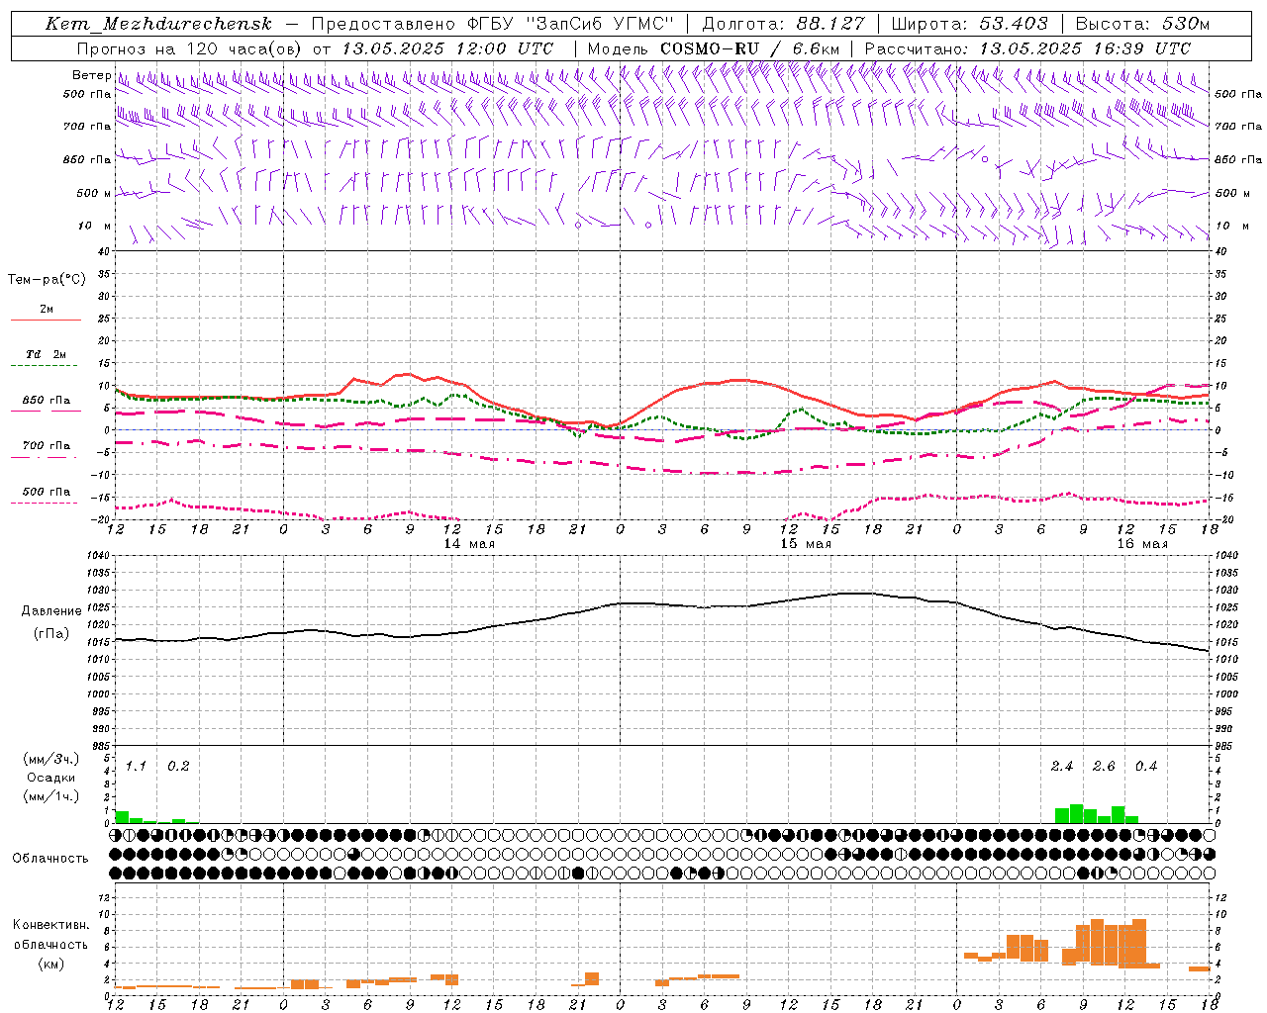Viewport: 1267px width, 1013px height.
Task: Click the 14 мая date label
Action: tap(469, 544)
